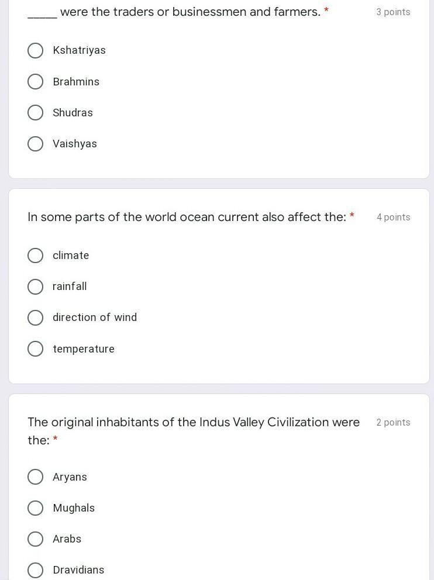Click the 2 points label

tap(393, 423)
